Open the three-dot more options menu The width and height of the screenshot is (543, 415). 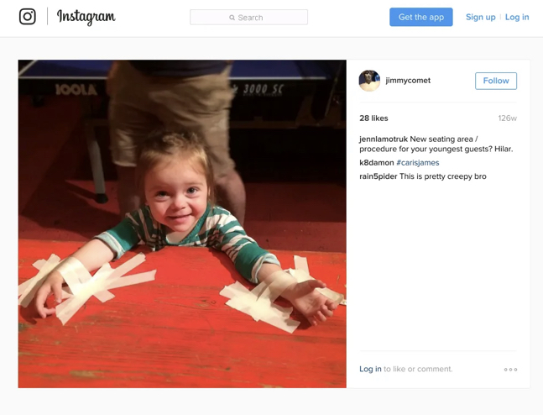coord(510,370)
